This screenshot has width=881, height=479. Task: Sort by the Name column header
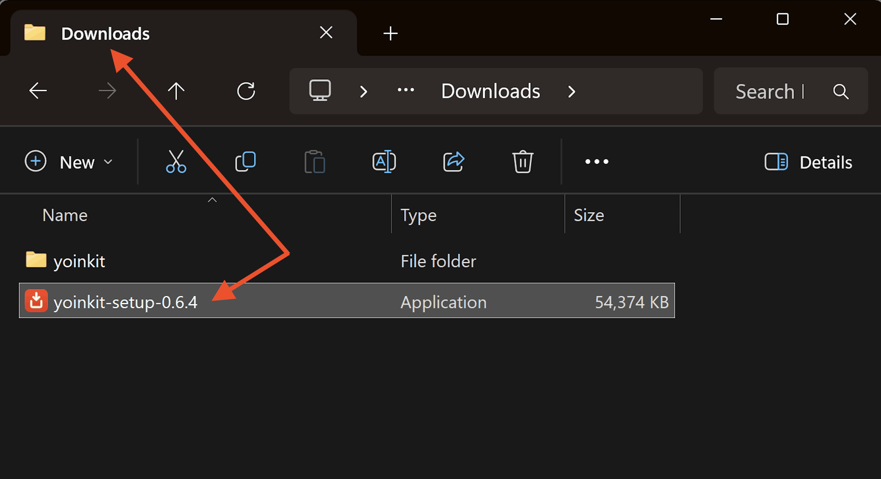[x=65, y=215]
